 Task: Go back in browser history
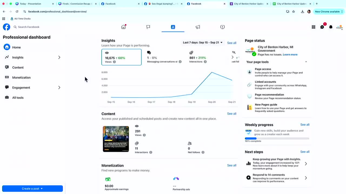(x=4, y=12)
